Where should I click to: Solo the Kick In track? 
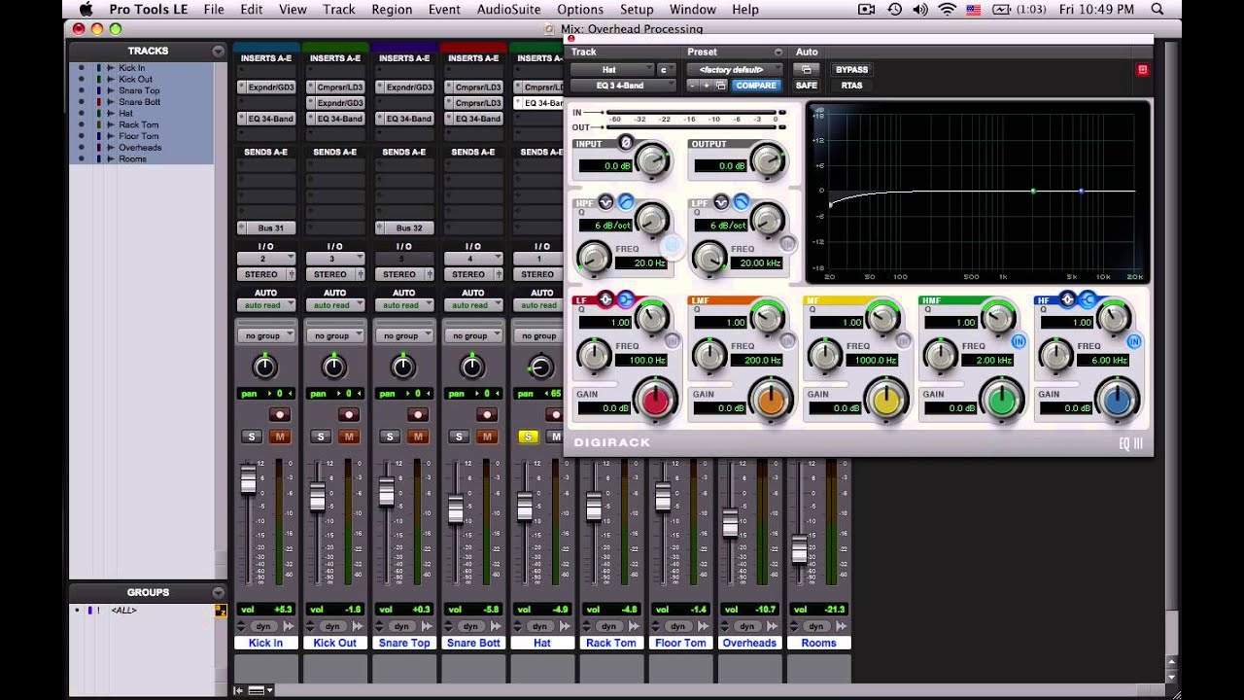pyautogui.click(x=252, y=437)
